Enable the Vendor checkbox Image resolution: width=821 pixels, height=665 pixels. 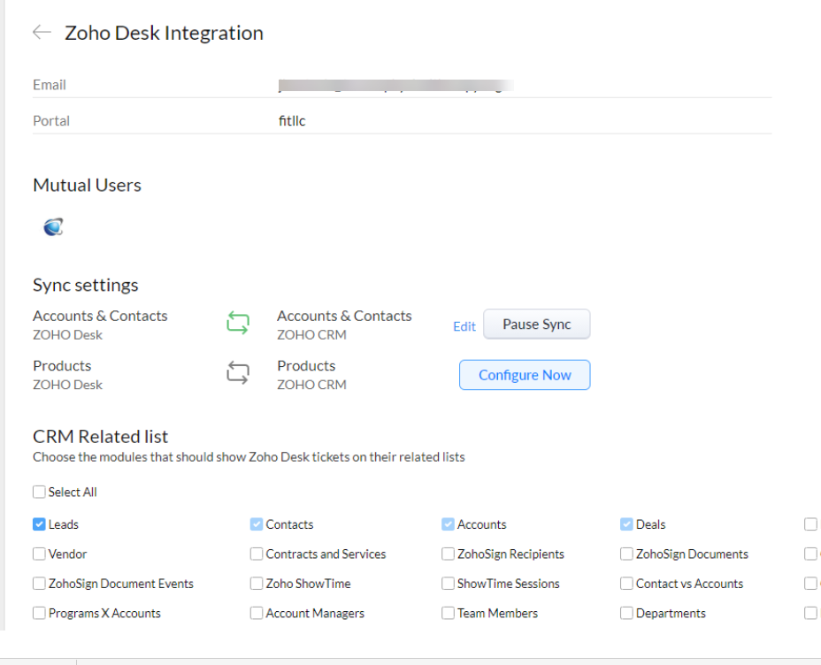(39, 554)
